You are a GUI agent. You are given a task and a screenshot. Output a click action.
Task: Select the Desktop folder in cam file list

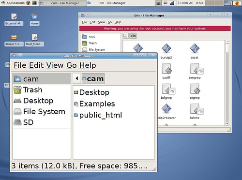click(91, 92)
